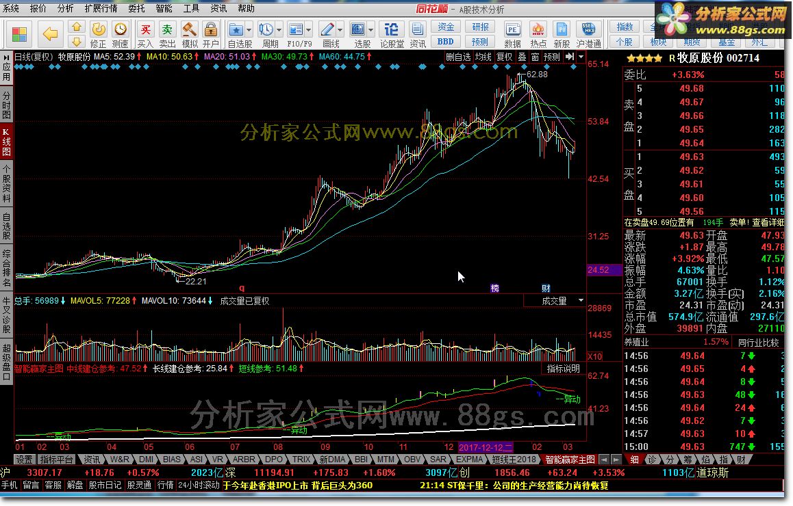The width and height of the screenshot is (793, 506).
Task: Click the 测速 clock icon
Action: [120, 29]
